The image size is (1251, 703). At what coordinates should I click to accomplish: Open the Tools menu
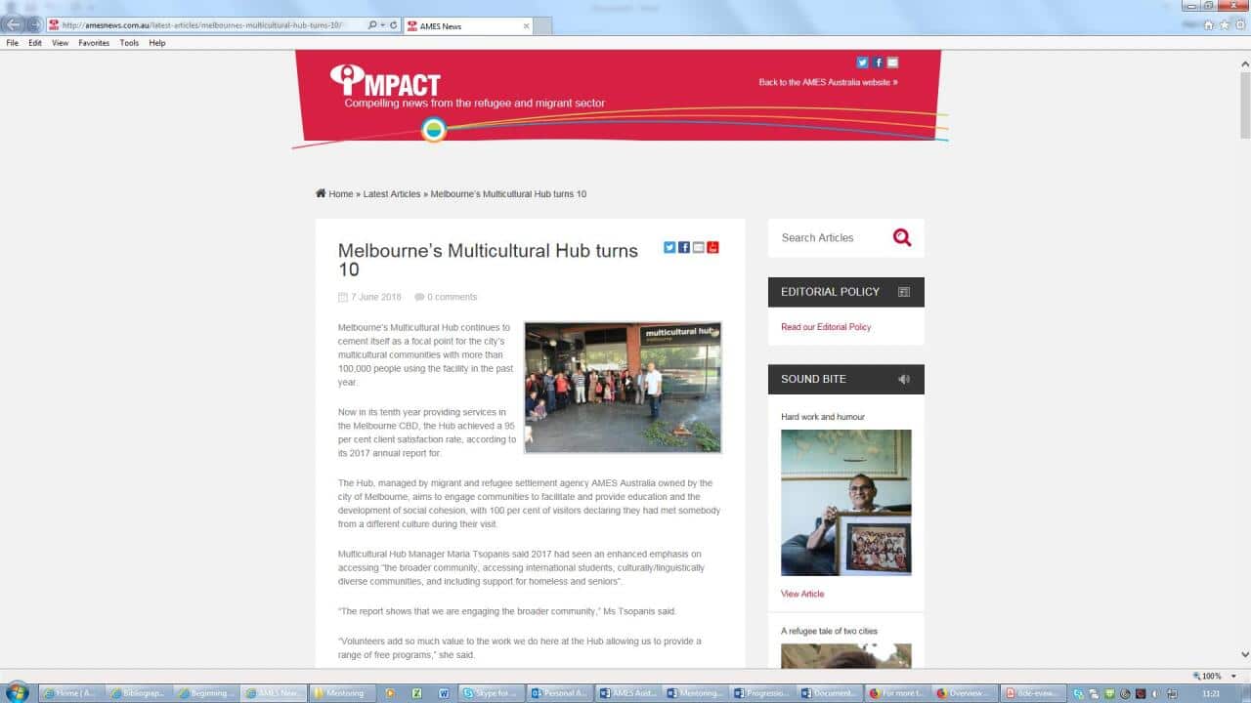[129, 43]
